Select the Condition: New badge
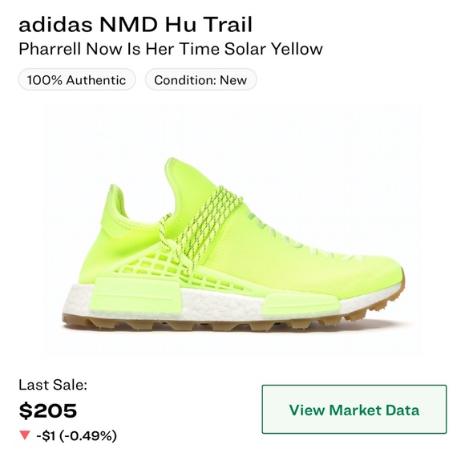The image size is (465, 465). [x=200, y=80]
